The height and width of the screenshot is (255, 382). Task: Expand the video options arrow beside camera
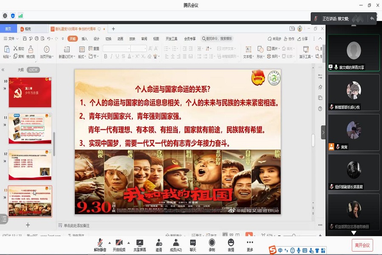pyautogui.click(x=128, y=243)
